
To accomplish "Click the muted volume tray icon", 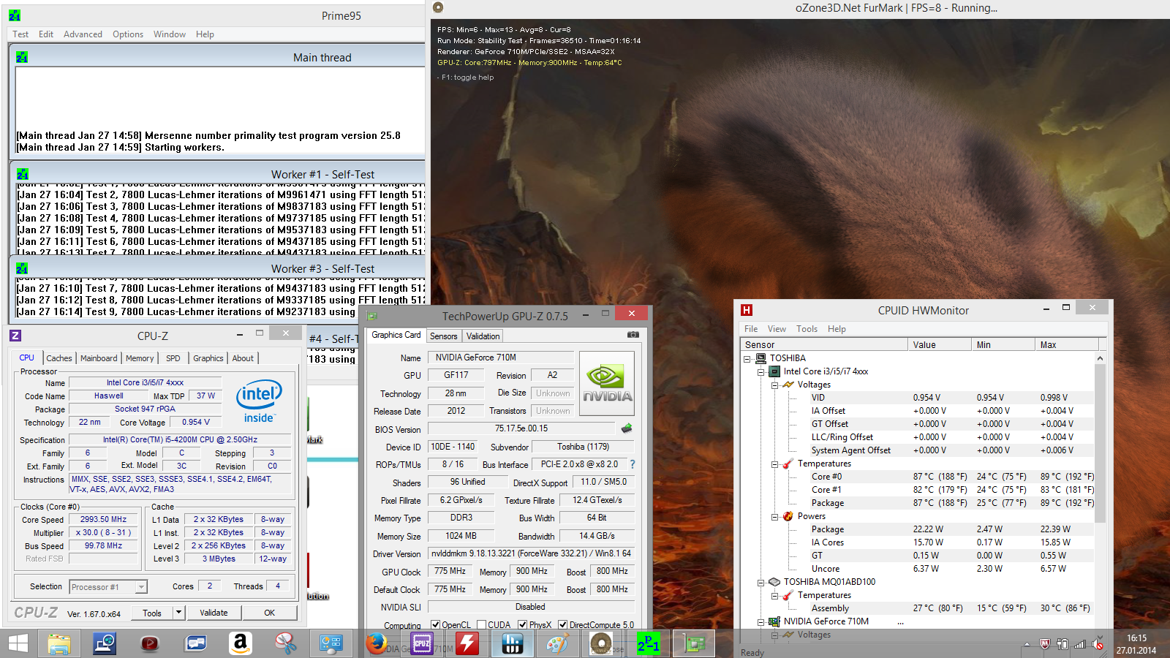I will (x=1098, y=644).
